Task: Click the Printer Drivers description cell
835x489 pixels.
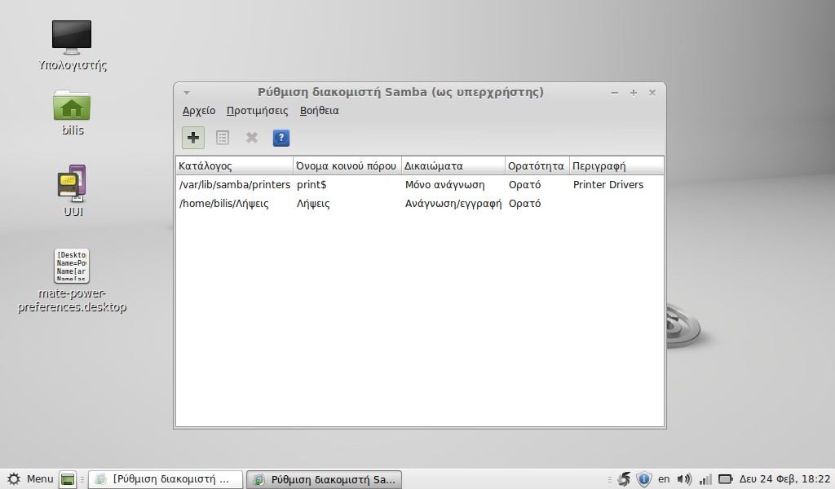Action: pyautogui.click(x=608, y=185)
